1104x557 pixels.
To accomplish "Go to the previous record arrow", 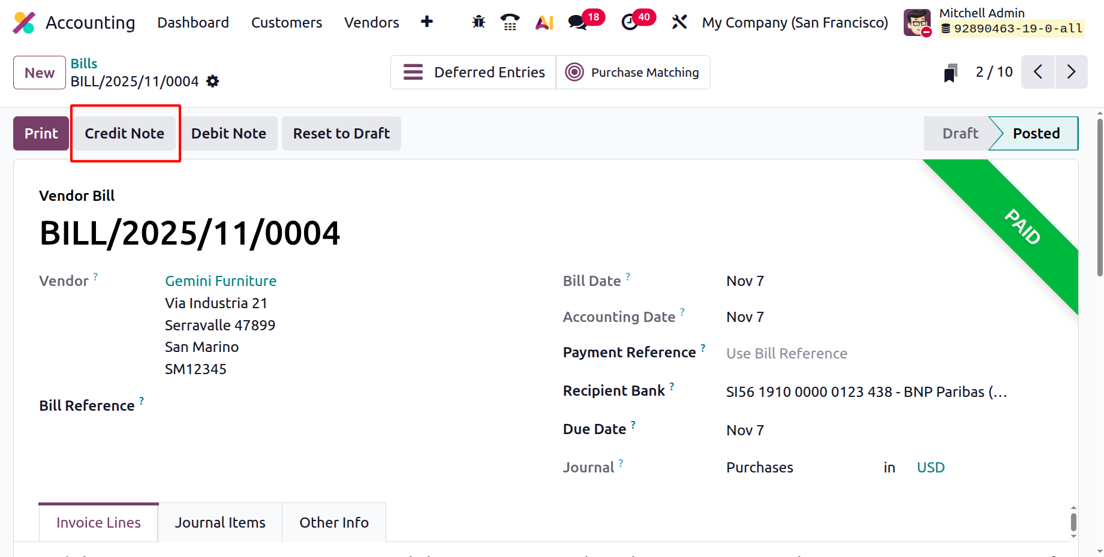I will coord(1038,72).
